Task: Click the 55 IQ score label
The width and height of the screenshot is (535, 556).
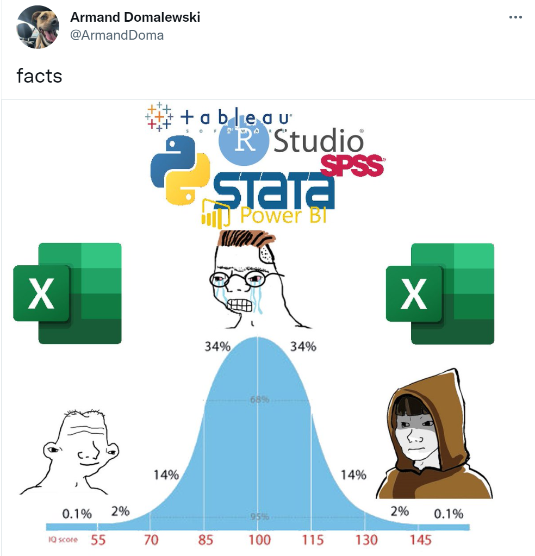Action: [98, 540]
